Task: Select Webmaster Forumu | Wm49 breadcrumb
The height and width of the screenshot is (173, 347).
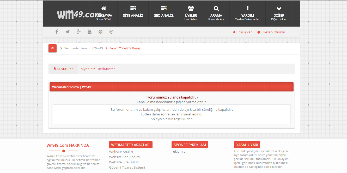Action: 83,48
